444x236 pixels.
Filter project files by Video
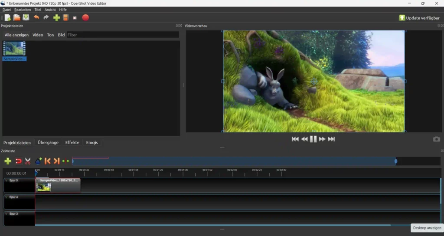(x=38, y=35)
